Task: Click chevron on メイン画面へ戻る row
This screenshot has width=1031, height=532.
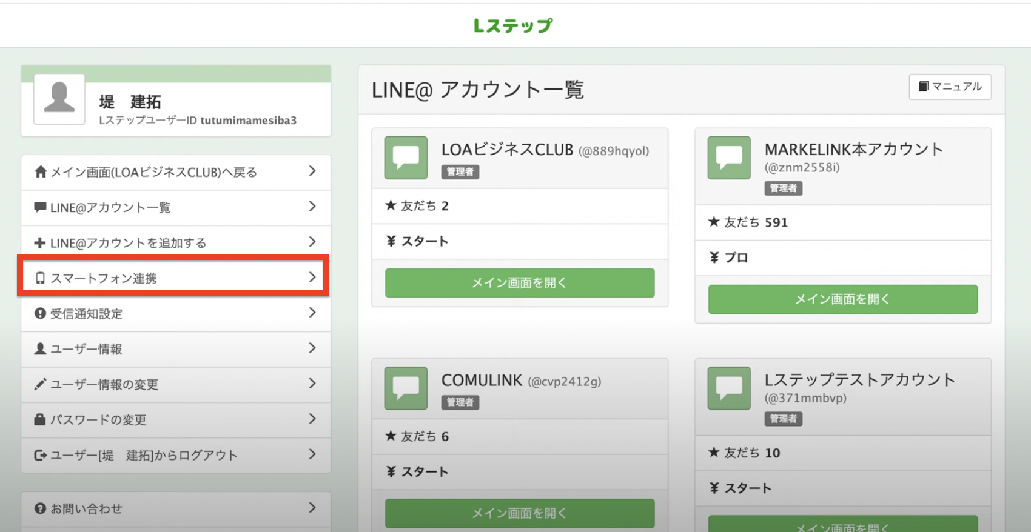Action: pos(312,171)
